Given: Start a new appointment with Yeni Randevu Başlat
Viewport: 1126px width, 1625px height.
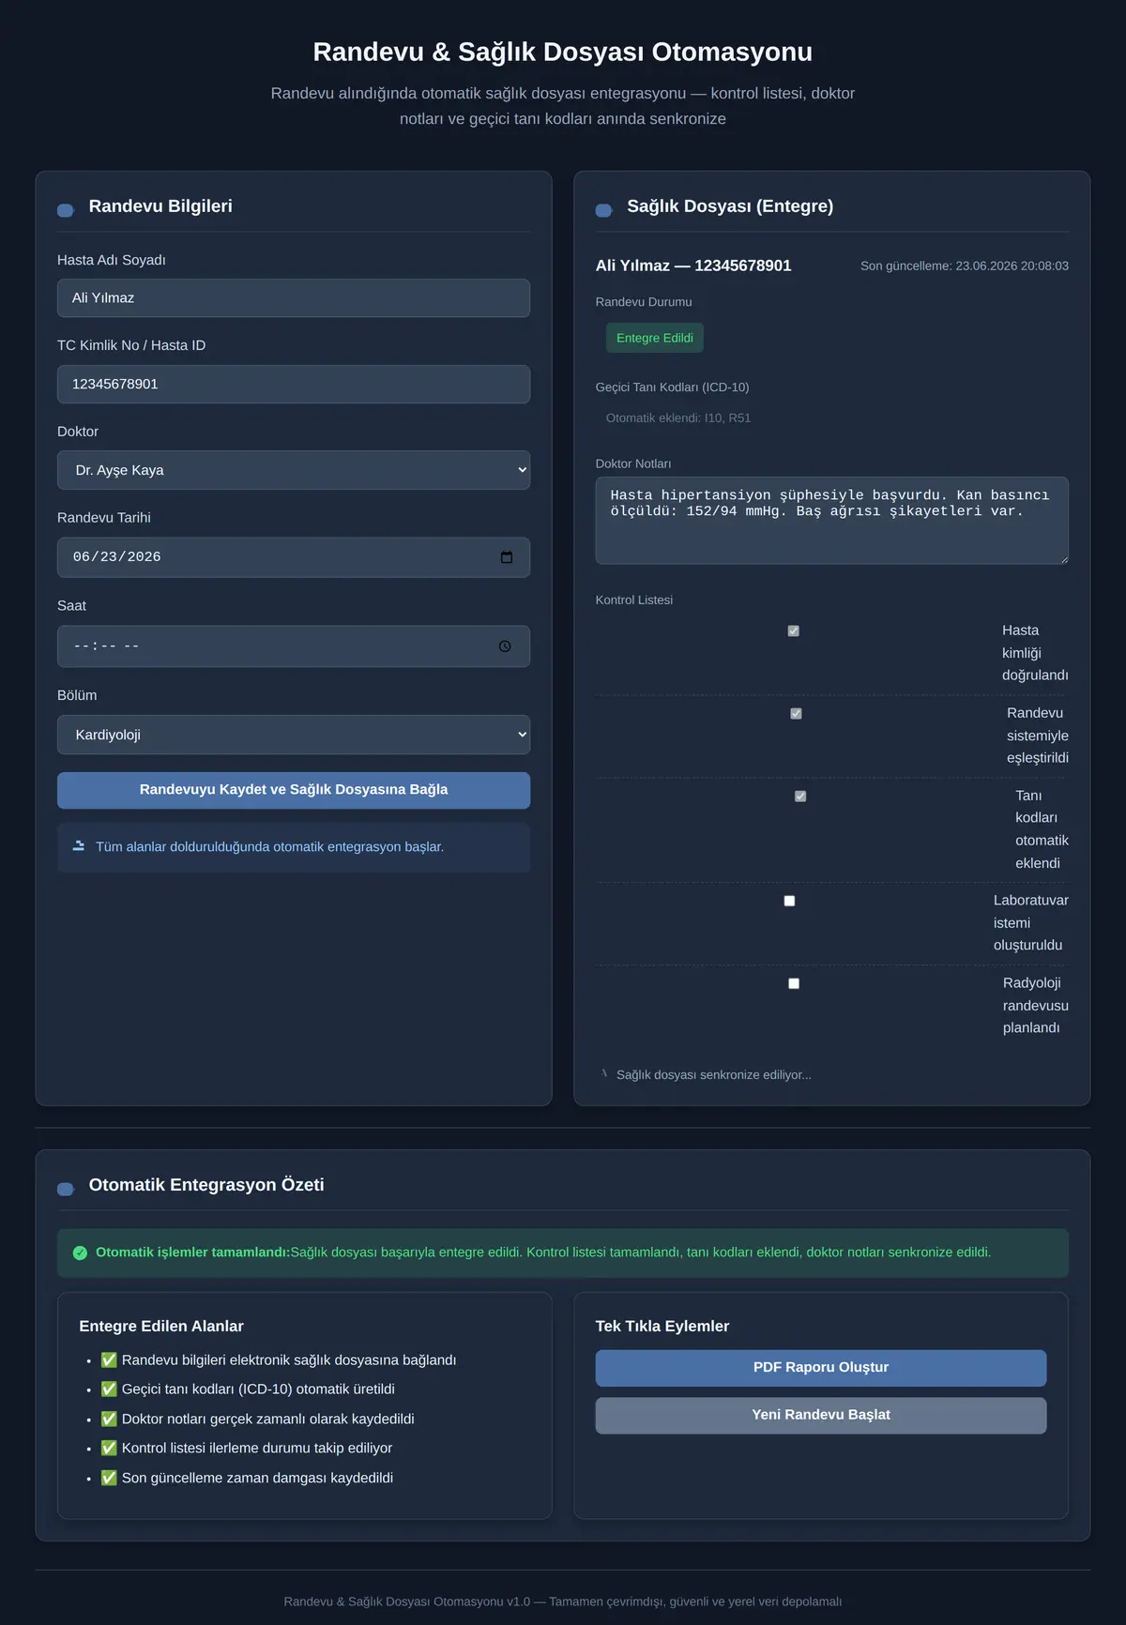Looking at the screenshot, I should pos(821,1415).
